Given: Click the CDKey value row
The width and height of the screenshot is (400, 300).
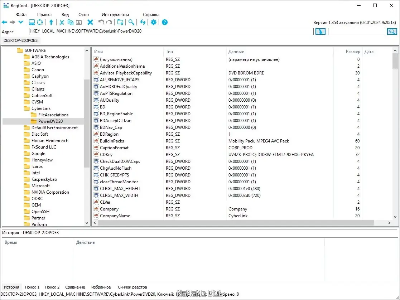Looking at the screenshot, I should (x=106, y=155).
